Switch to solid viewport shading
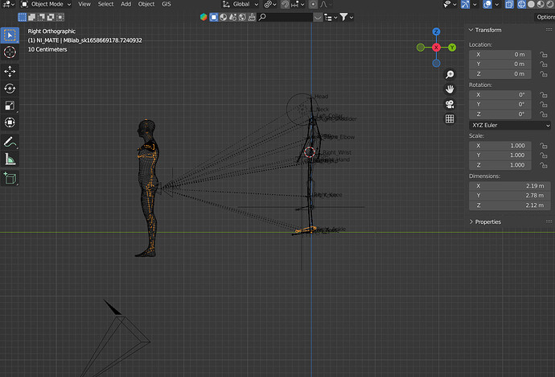The width and height of the screenshot is (555, 377). pos(532,4)
